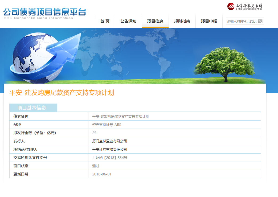Navigate to 项目申报 section

(x=209, y=21)
